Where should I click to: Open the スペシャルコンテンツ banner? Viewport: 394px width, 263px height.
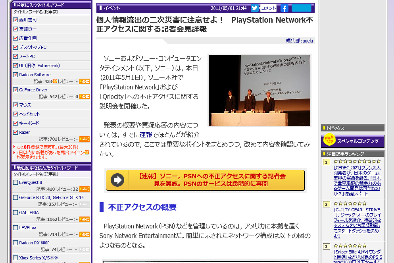353,141
